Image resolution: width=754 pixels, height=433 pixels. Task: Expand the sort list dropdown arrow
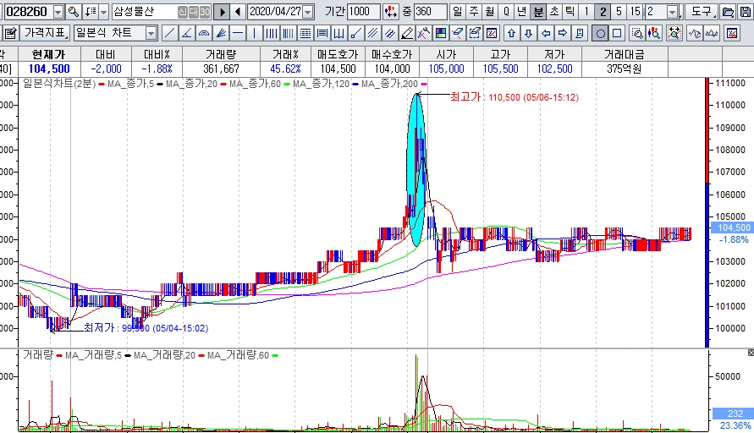104,12
